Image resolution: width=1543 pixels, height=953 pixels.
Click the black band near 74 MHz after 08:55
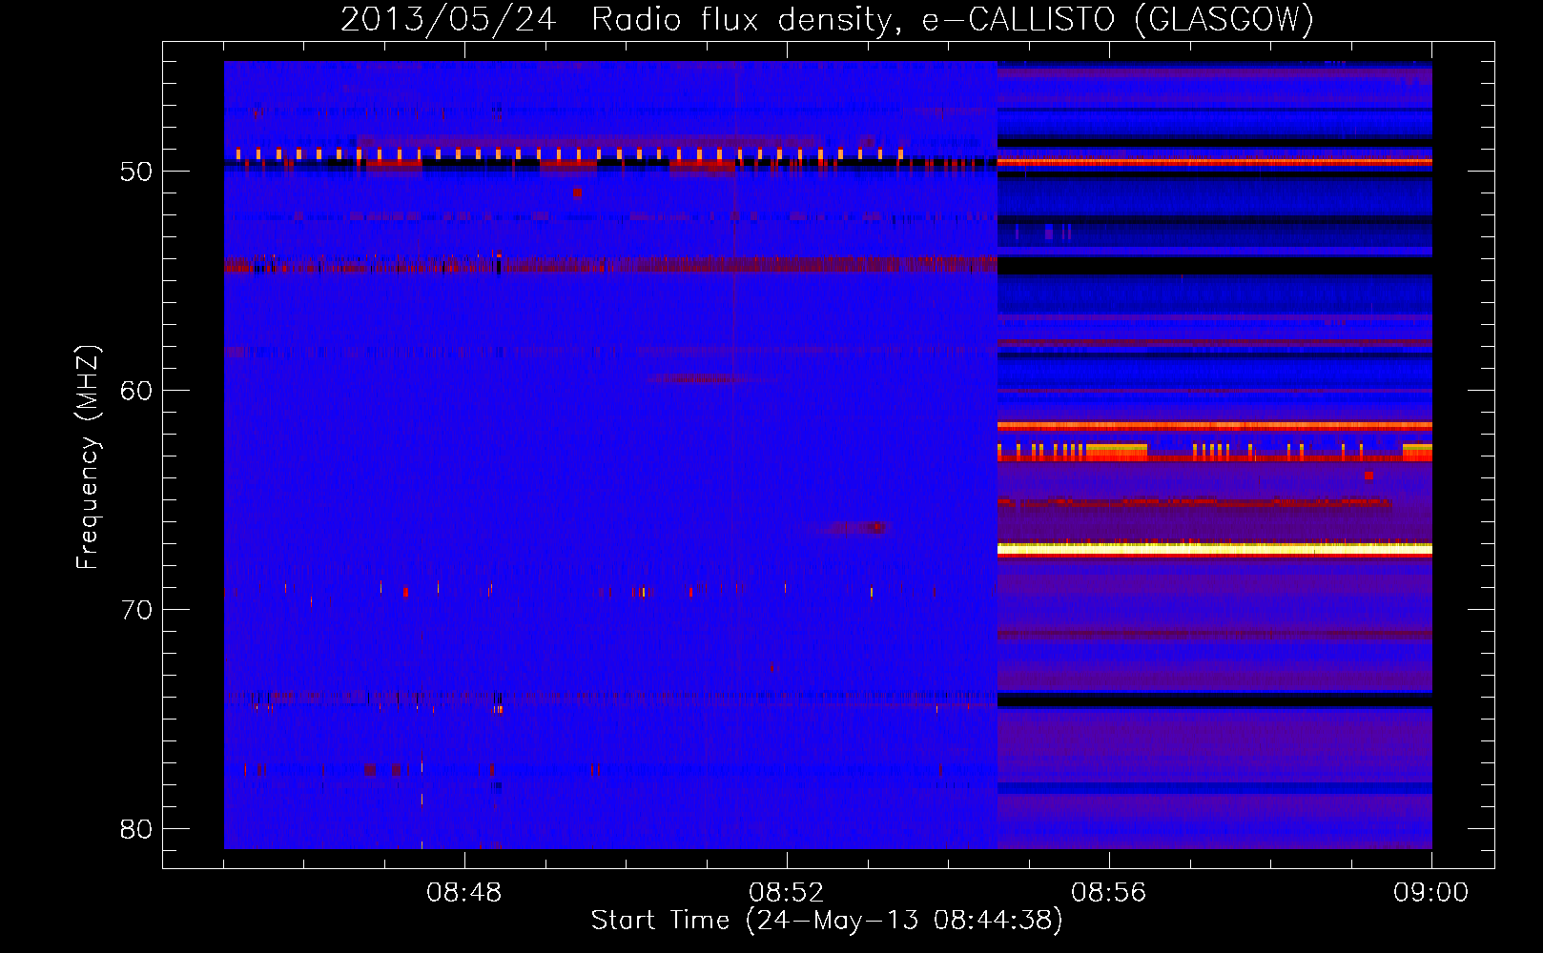[1215, 700]
